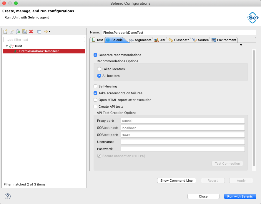The image size is (261, 204).
Task: Click Run with Selenic button
Action: [x=240, y=196]
